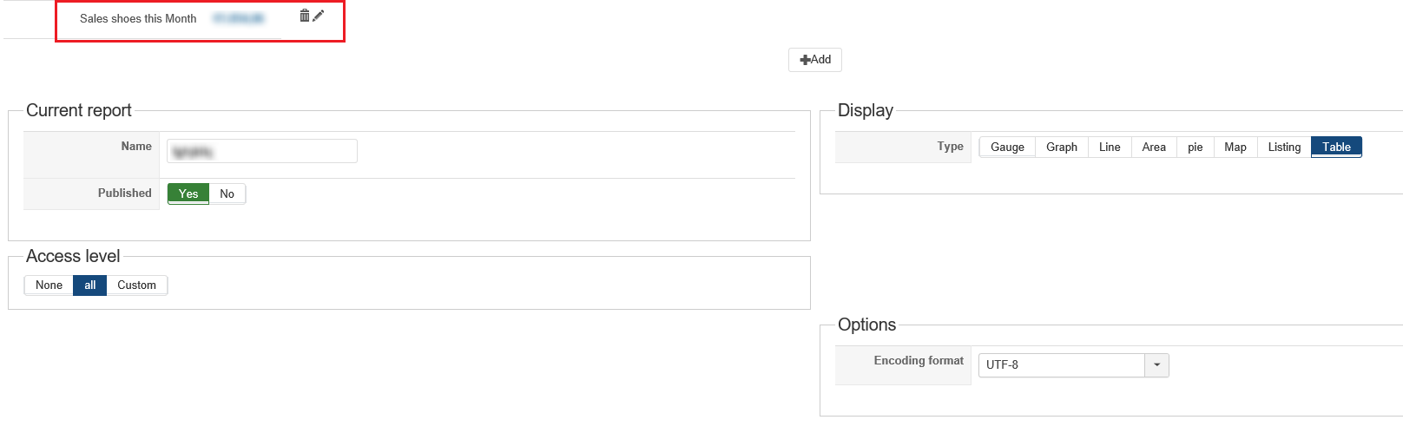Edit the Sales shoes this Month entry
1403x433 pixels.
pyautogui.click(x=319, y=16)
